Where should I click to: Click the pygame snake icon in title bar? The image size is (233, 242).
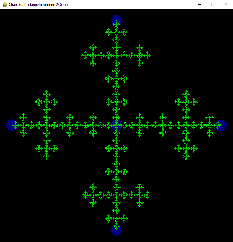point(5,4)
